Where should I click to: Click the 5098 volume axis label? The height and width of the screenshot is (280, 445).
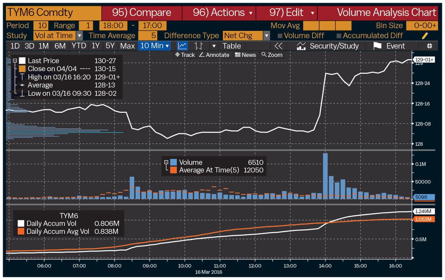click(x=424, y=198)
